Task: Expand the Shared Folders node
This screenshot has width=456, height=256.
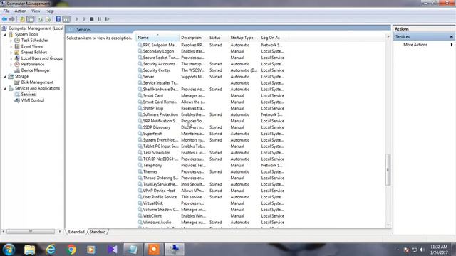Action: (11, 53)
